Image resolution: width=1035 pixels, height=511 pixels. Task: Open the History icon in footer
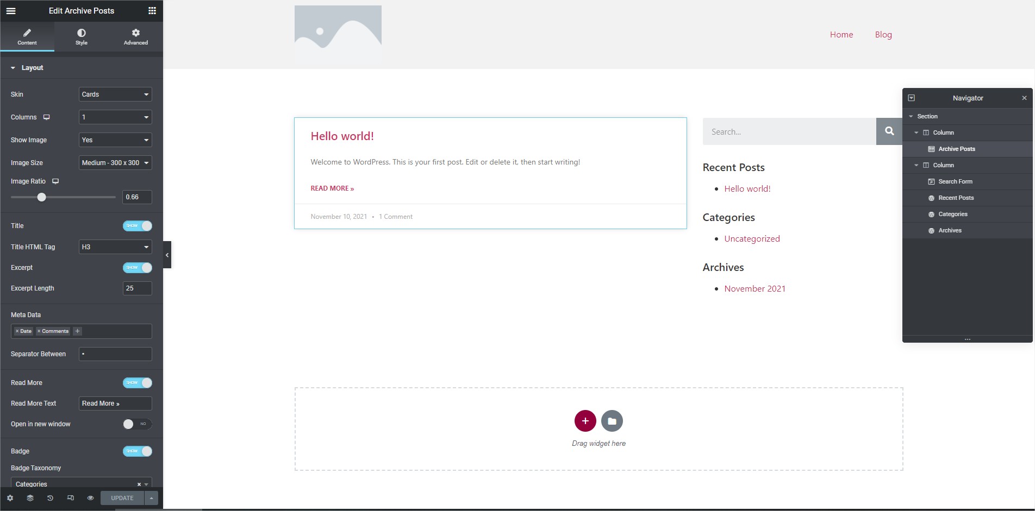[x=50, y=498]
